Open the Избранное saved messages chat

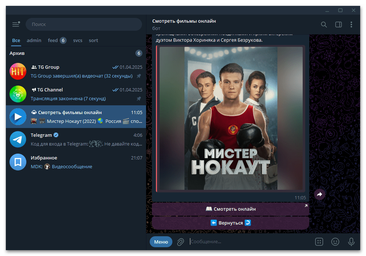coord(76,162)
